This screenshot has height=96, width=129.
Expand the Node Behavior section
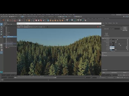(115, 53)
